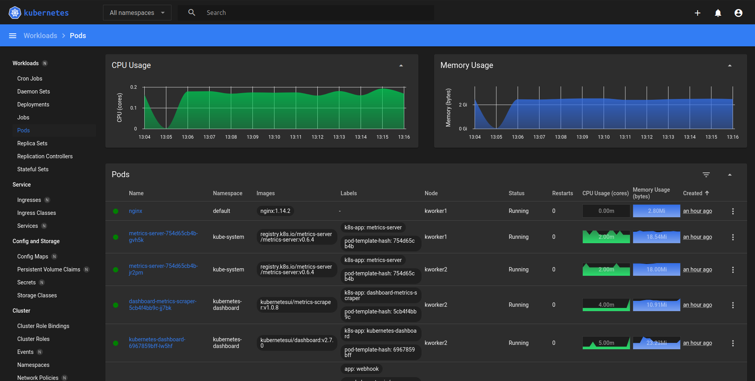Screen dimensions: 755x381
Task: Open the hamburger navigation menu
Action: click(x=13, y=36)
